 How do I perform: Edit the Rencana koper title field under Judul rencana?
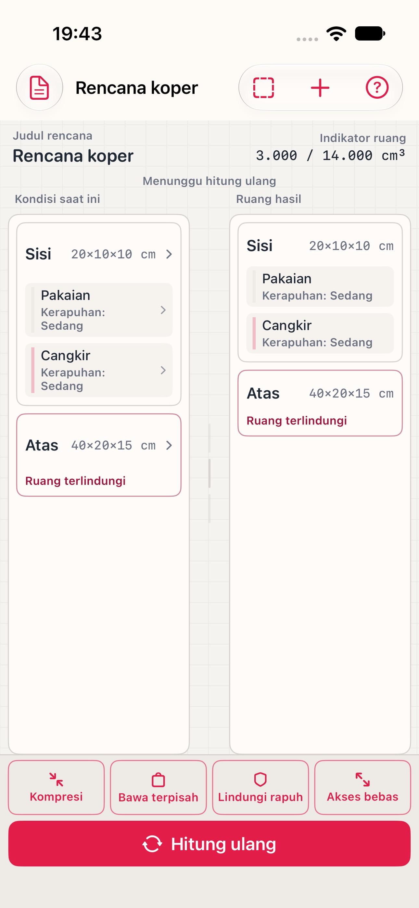[73, 156]
